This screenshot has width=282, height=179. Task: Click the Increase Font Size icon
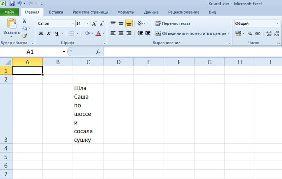click(94, 24)
